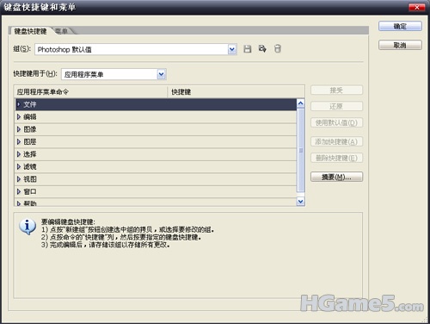
Task: Expand the 文件 menu row
Action: point(19,104)
